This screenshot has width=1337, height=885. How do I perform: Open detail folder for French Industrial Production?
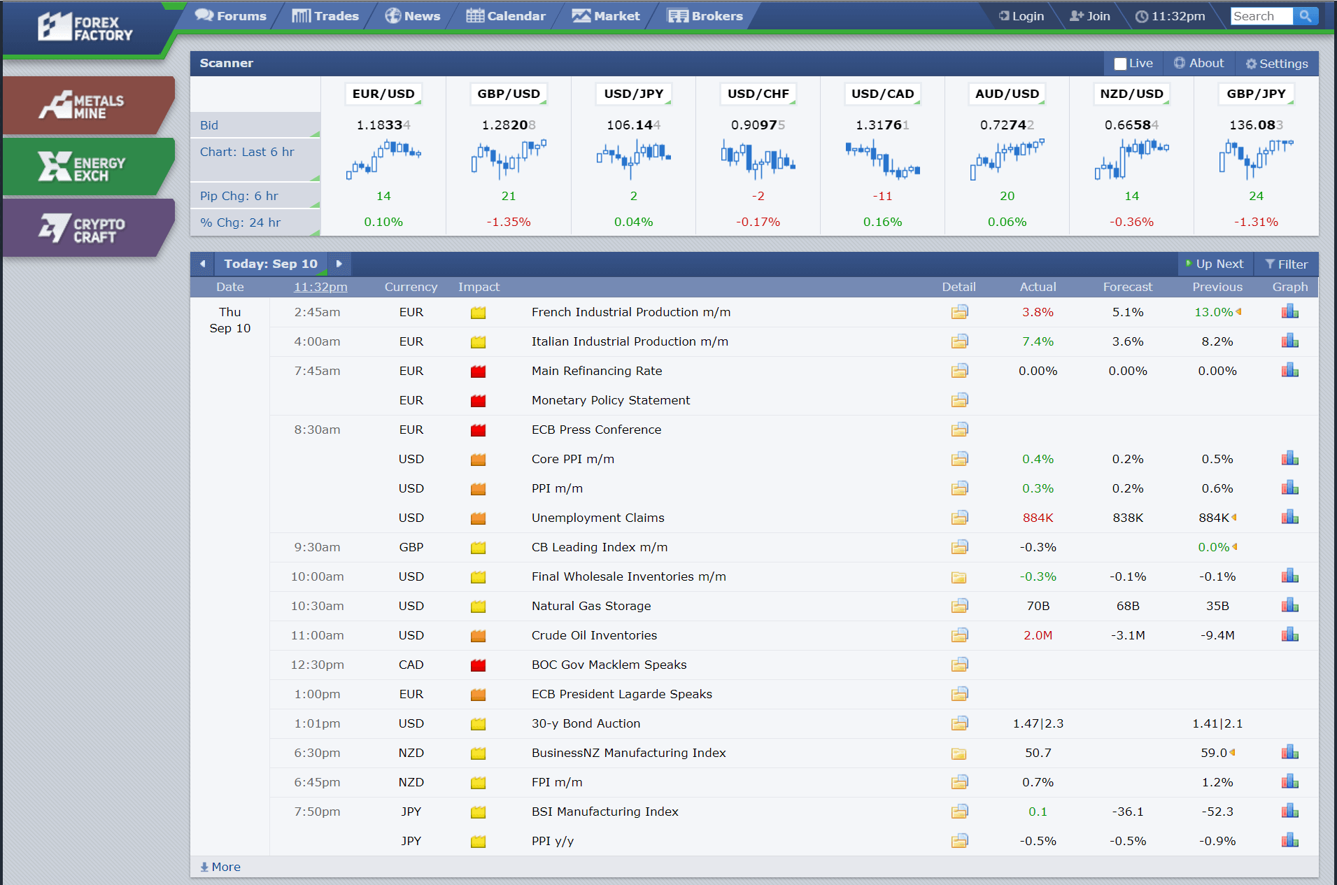pyautogui.click(x=959, y=312)
